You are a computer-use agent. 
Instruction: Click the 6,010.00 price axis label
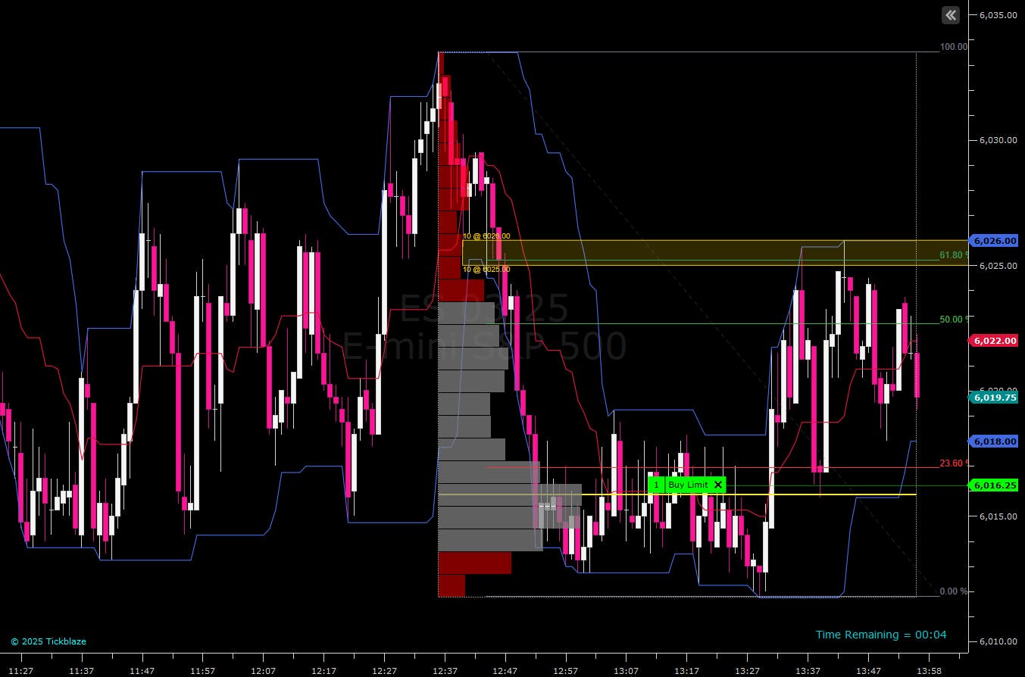pos(997,641)
